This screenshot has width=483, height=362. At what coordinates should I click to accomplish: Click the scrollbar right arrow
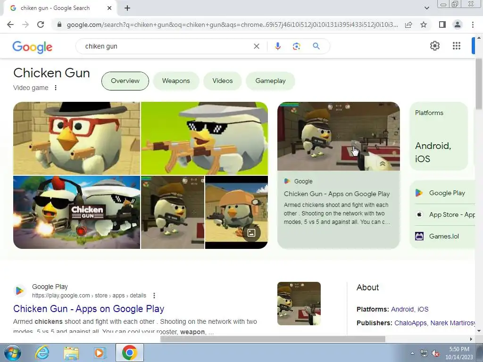point(471,339)
